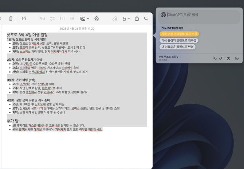Click the line about 자연 산책로 탐방
The height and width of the screenshot is (169, 244).
point(37,88)
